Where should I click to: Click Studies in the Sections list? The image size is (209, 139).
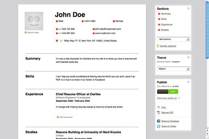click(165, 30)
